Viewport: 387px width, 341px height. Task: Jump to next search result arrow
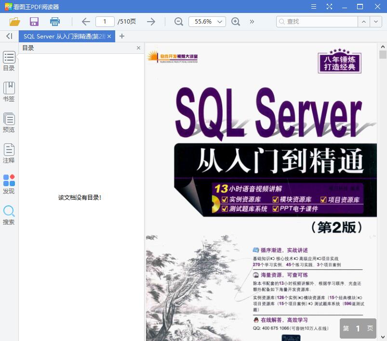point(376,22)
